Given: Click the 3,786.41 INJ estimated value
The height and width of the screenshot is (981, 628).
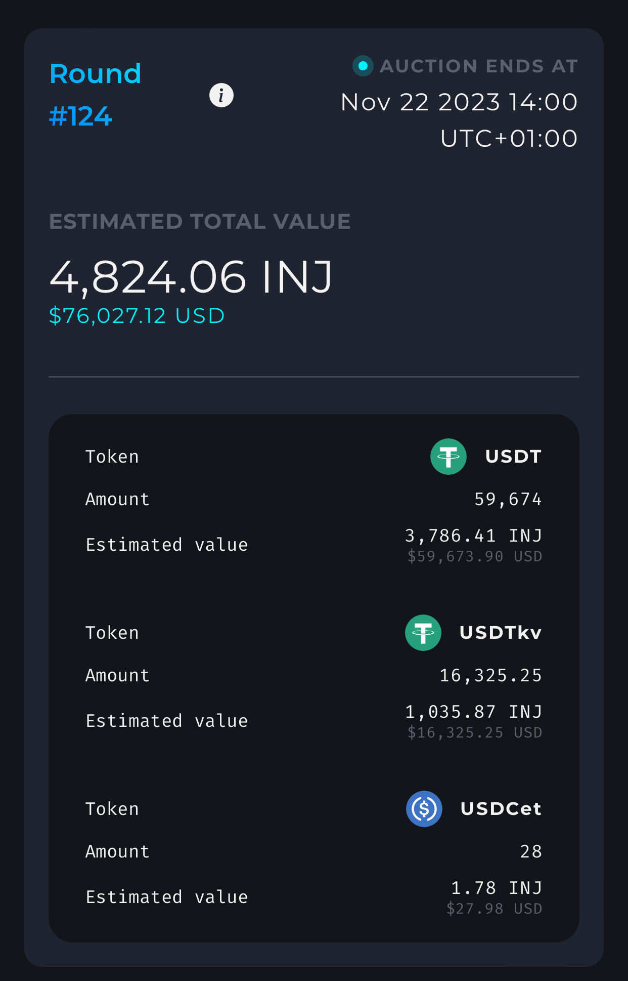Looking at the screenshot, I should (473, 536).
